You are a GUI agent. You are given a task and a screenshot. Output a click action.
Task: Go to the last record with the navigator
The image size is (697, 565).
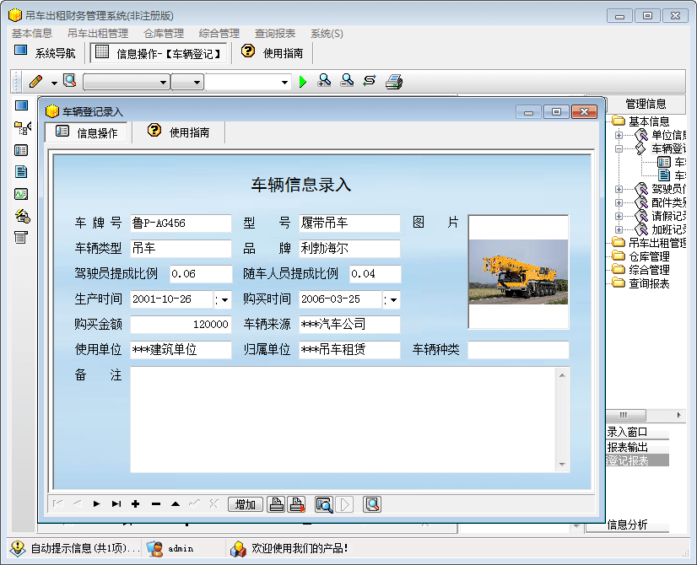pos(116,504)
